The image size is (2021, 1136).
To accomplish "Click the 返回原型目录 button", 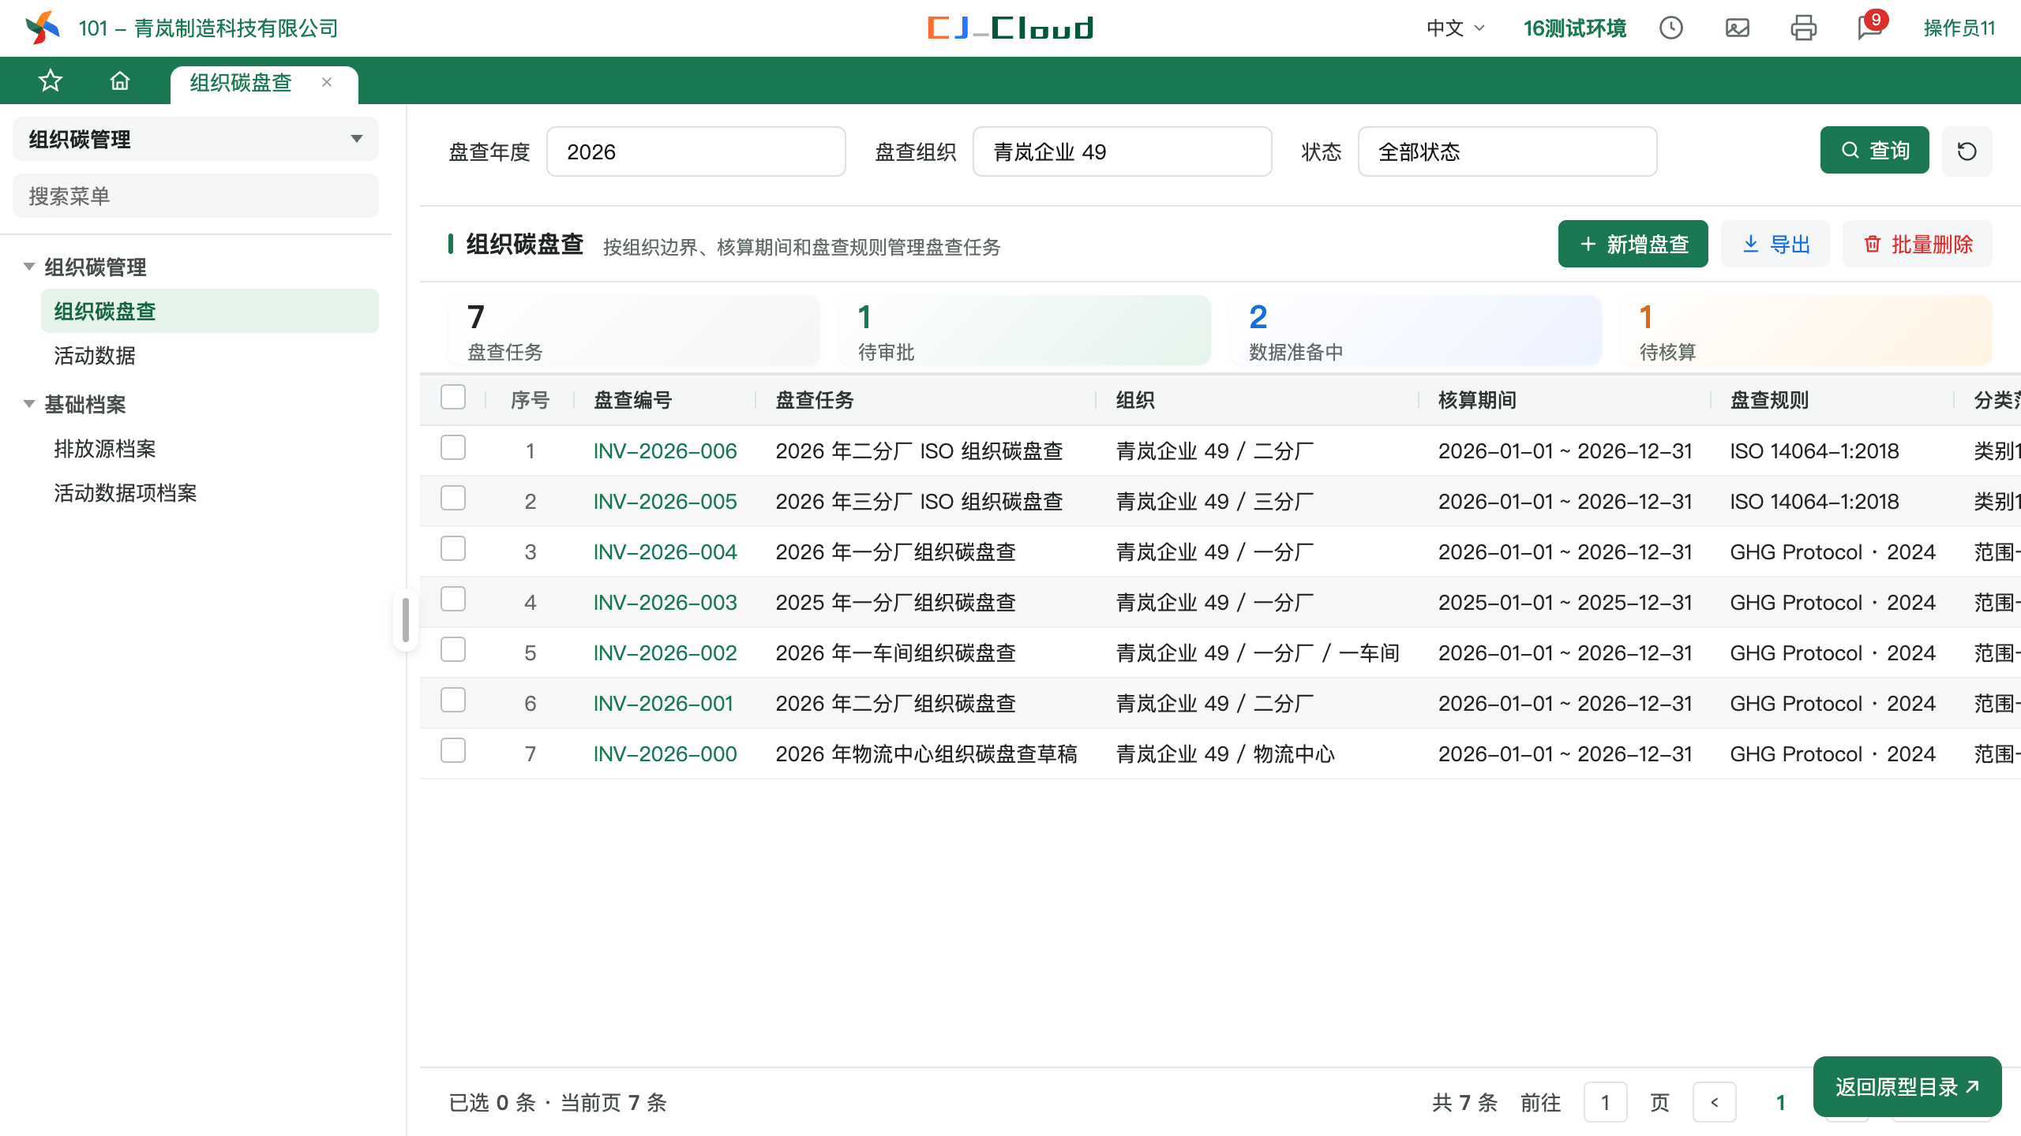I will [x=1907, y=1087].
